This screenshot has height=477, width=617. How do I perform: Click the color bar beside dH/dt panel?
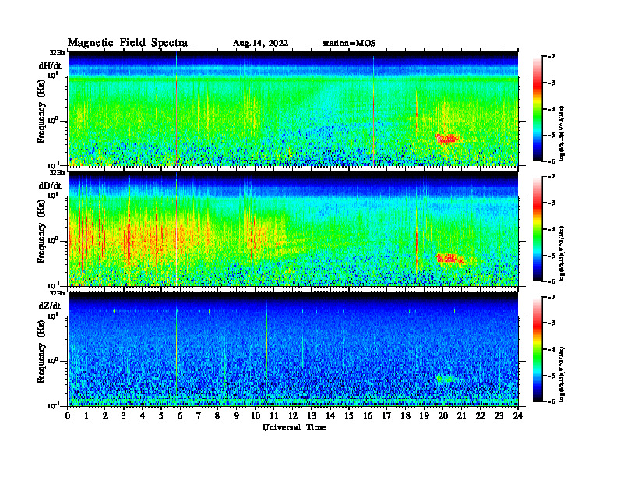pos(537,109)
